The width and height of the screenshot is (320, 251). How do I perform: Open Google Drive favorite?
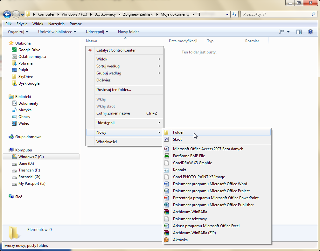tap(29, 50)
